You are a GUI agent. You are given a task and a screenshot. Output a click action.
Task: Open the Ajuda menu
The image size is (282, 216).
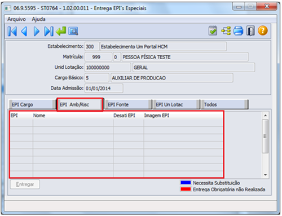[x=38, y=19]
